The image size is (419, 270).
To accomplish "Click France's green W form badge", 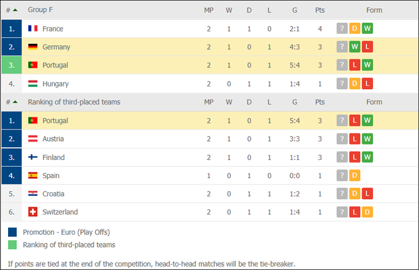I will pyautogui.click(x=368, y=28).
